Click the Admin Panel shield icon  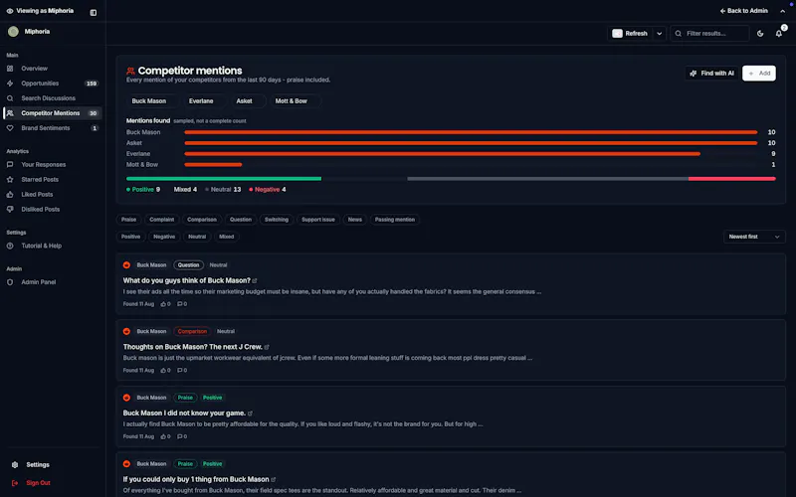(10, 282)
